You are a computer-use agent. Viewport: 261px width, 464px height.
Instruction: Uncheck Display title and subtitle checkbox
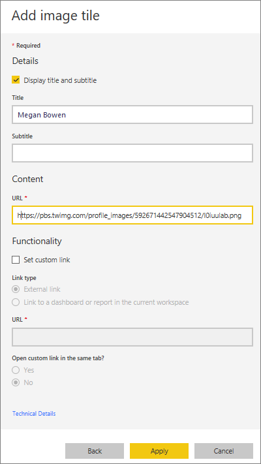(16, 80)
